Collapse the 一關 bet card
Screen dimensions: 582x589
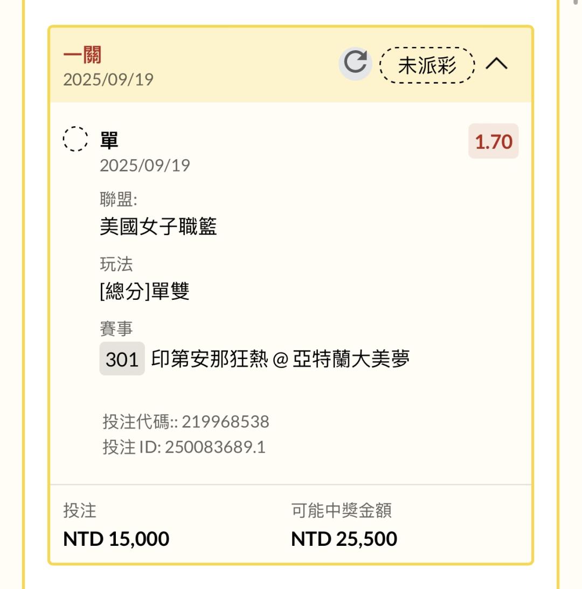coord(496,64)
